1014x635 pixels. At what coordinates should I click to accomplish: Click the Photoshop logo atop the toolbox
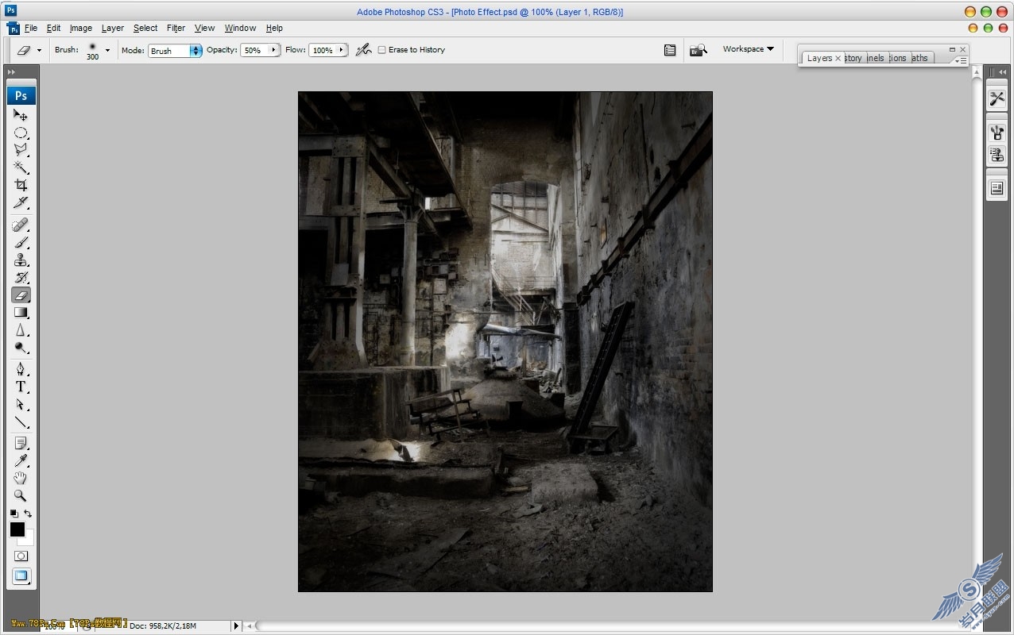[21, 95]
